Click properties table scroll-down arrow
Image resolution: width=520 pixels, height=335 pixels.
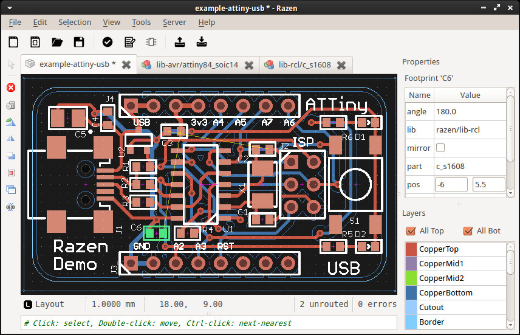(x=511, y=193)
